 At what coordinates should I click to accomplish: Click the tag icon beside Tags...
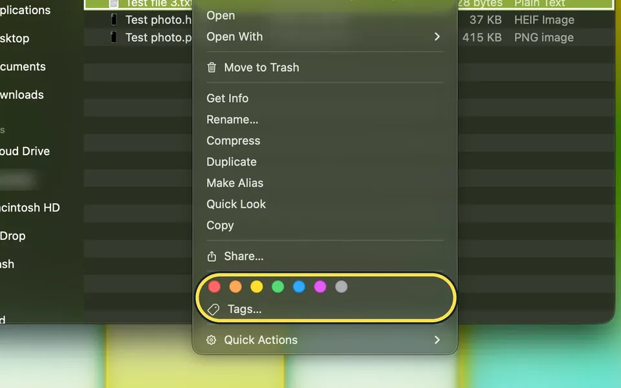[x=213, y=309]
